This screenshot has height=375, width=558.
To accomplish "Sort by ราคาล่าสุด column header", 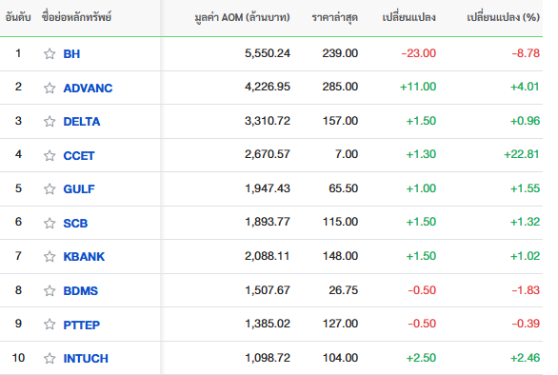I will click(335, 17).
